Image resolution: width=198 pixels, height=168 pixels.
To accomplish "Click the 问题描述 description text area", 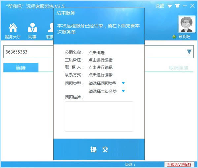I will tap(99, 116).
